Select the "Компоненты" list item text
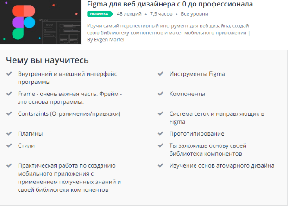Viewport: 289px width, 208px height. pos(187,94)
